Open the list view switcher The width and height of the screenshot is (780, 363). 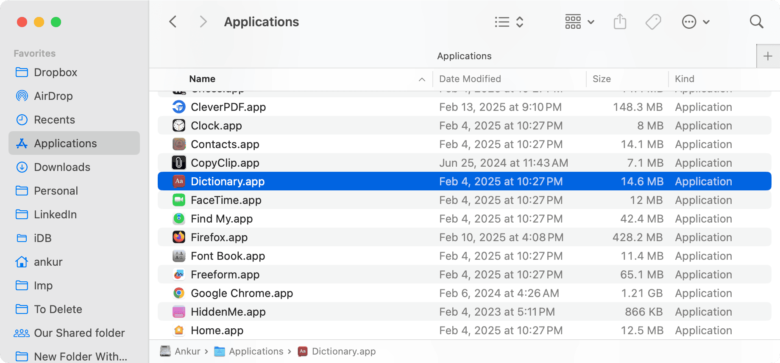click(509, 22)
